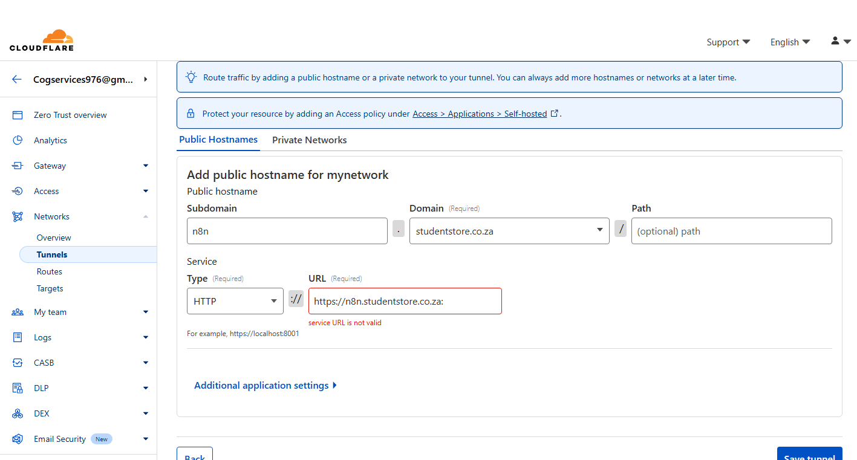Click the Gateway sidebar icon
857x460 pixels.
point(18,166)
